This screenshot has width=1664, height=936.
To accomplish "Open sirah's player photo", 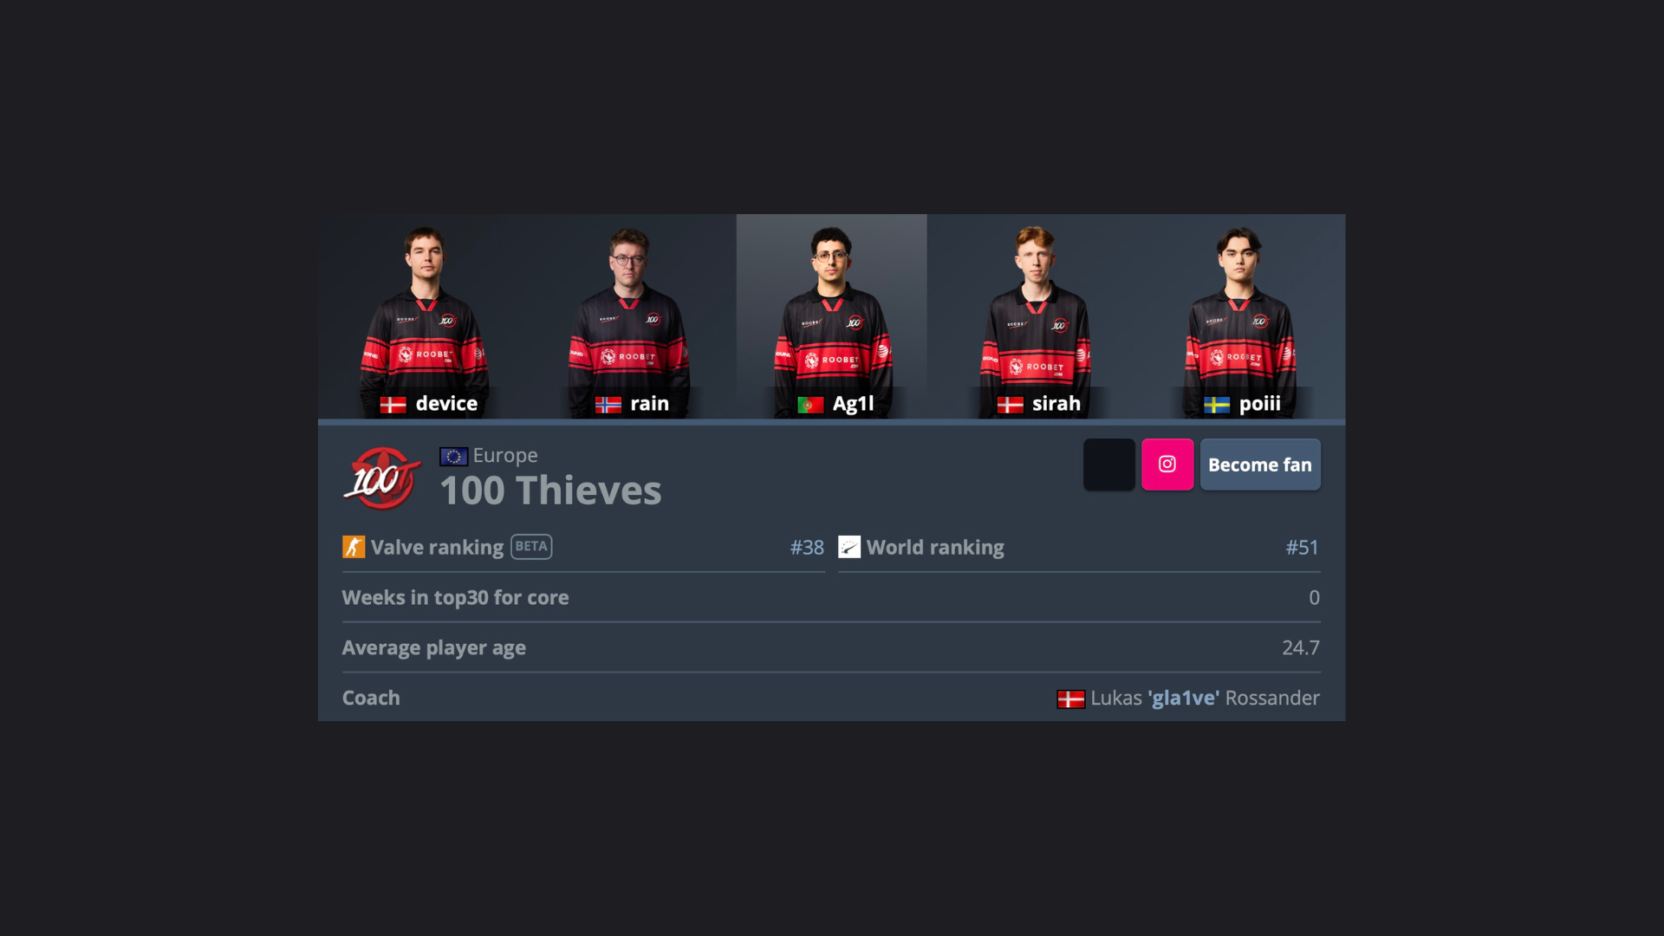I will (1035, 316).
